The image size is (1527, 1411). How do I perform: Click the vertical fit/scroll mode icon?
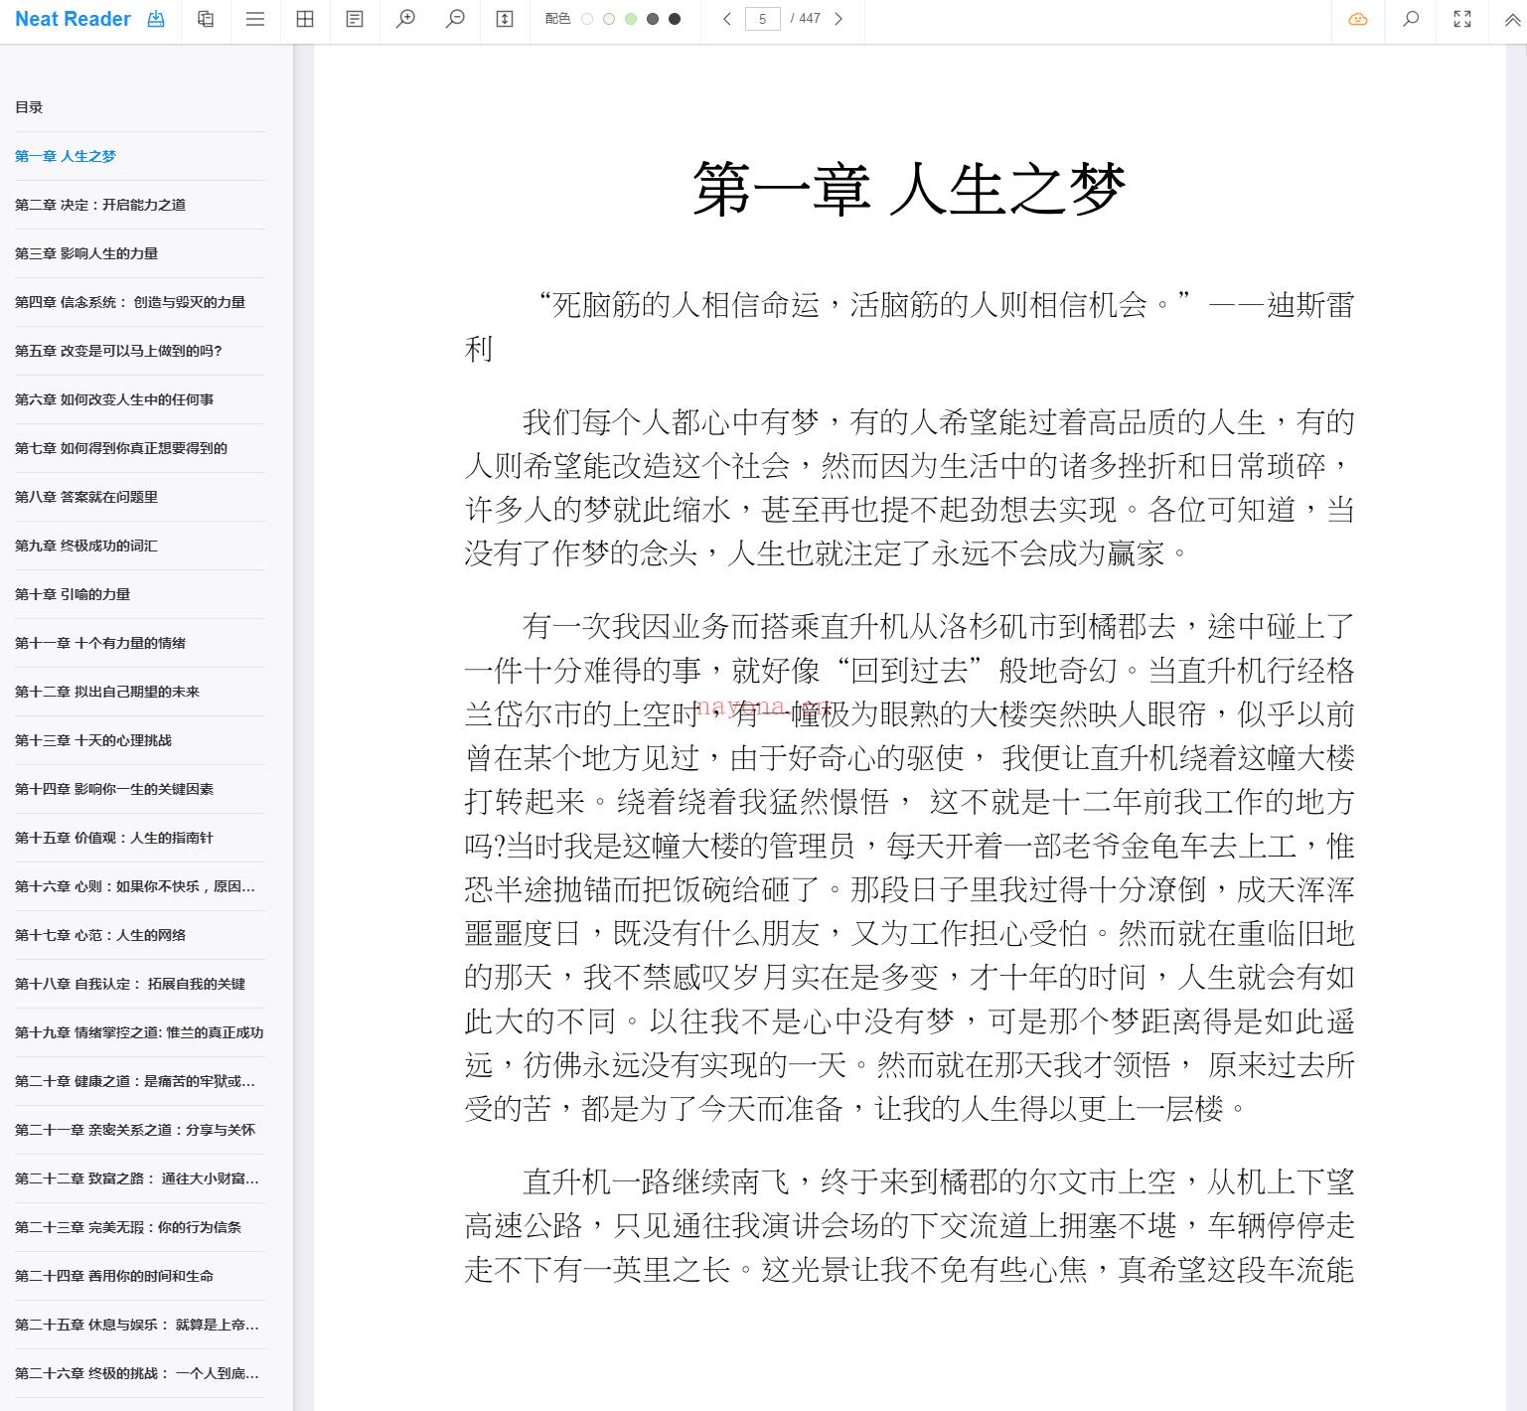[505, 19]
